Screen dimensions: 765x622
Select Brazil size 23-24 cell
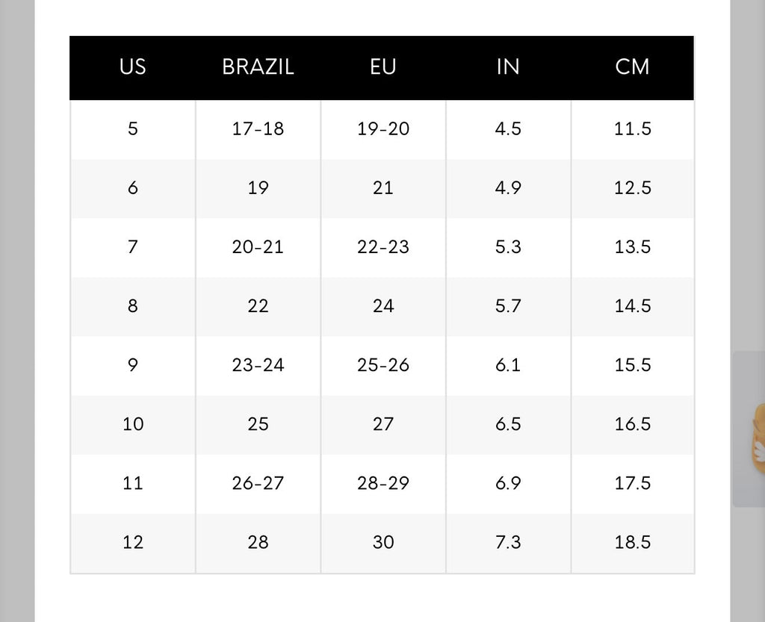point(258,365)
